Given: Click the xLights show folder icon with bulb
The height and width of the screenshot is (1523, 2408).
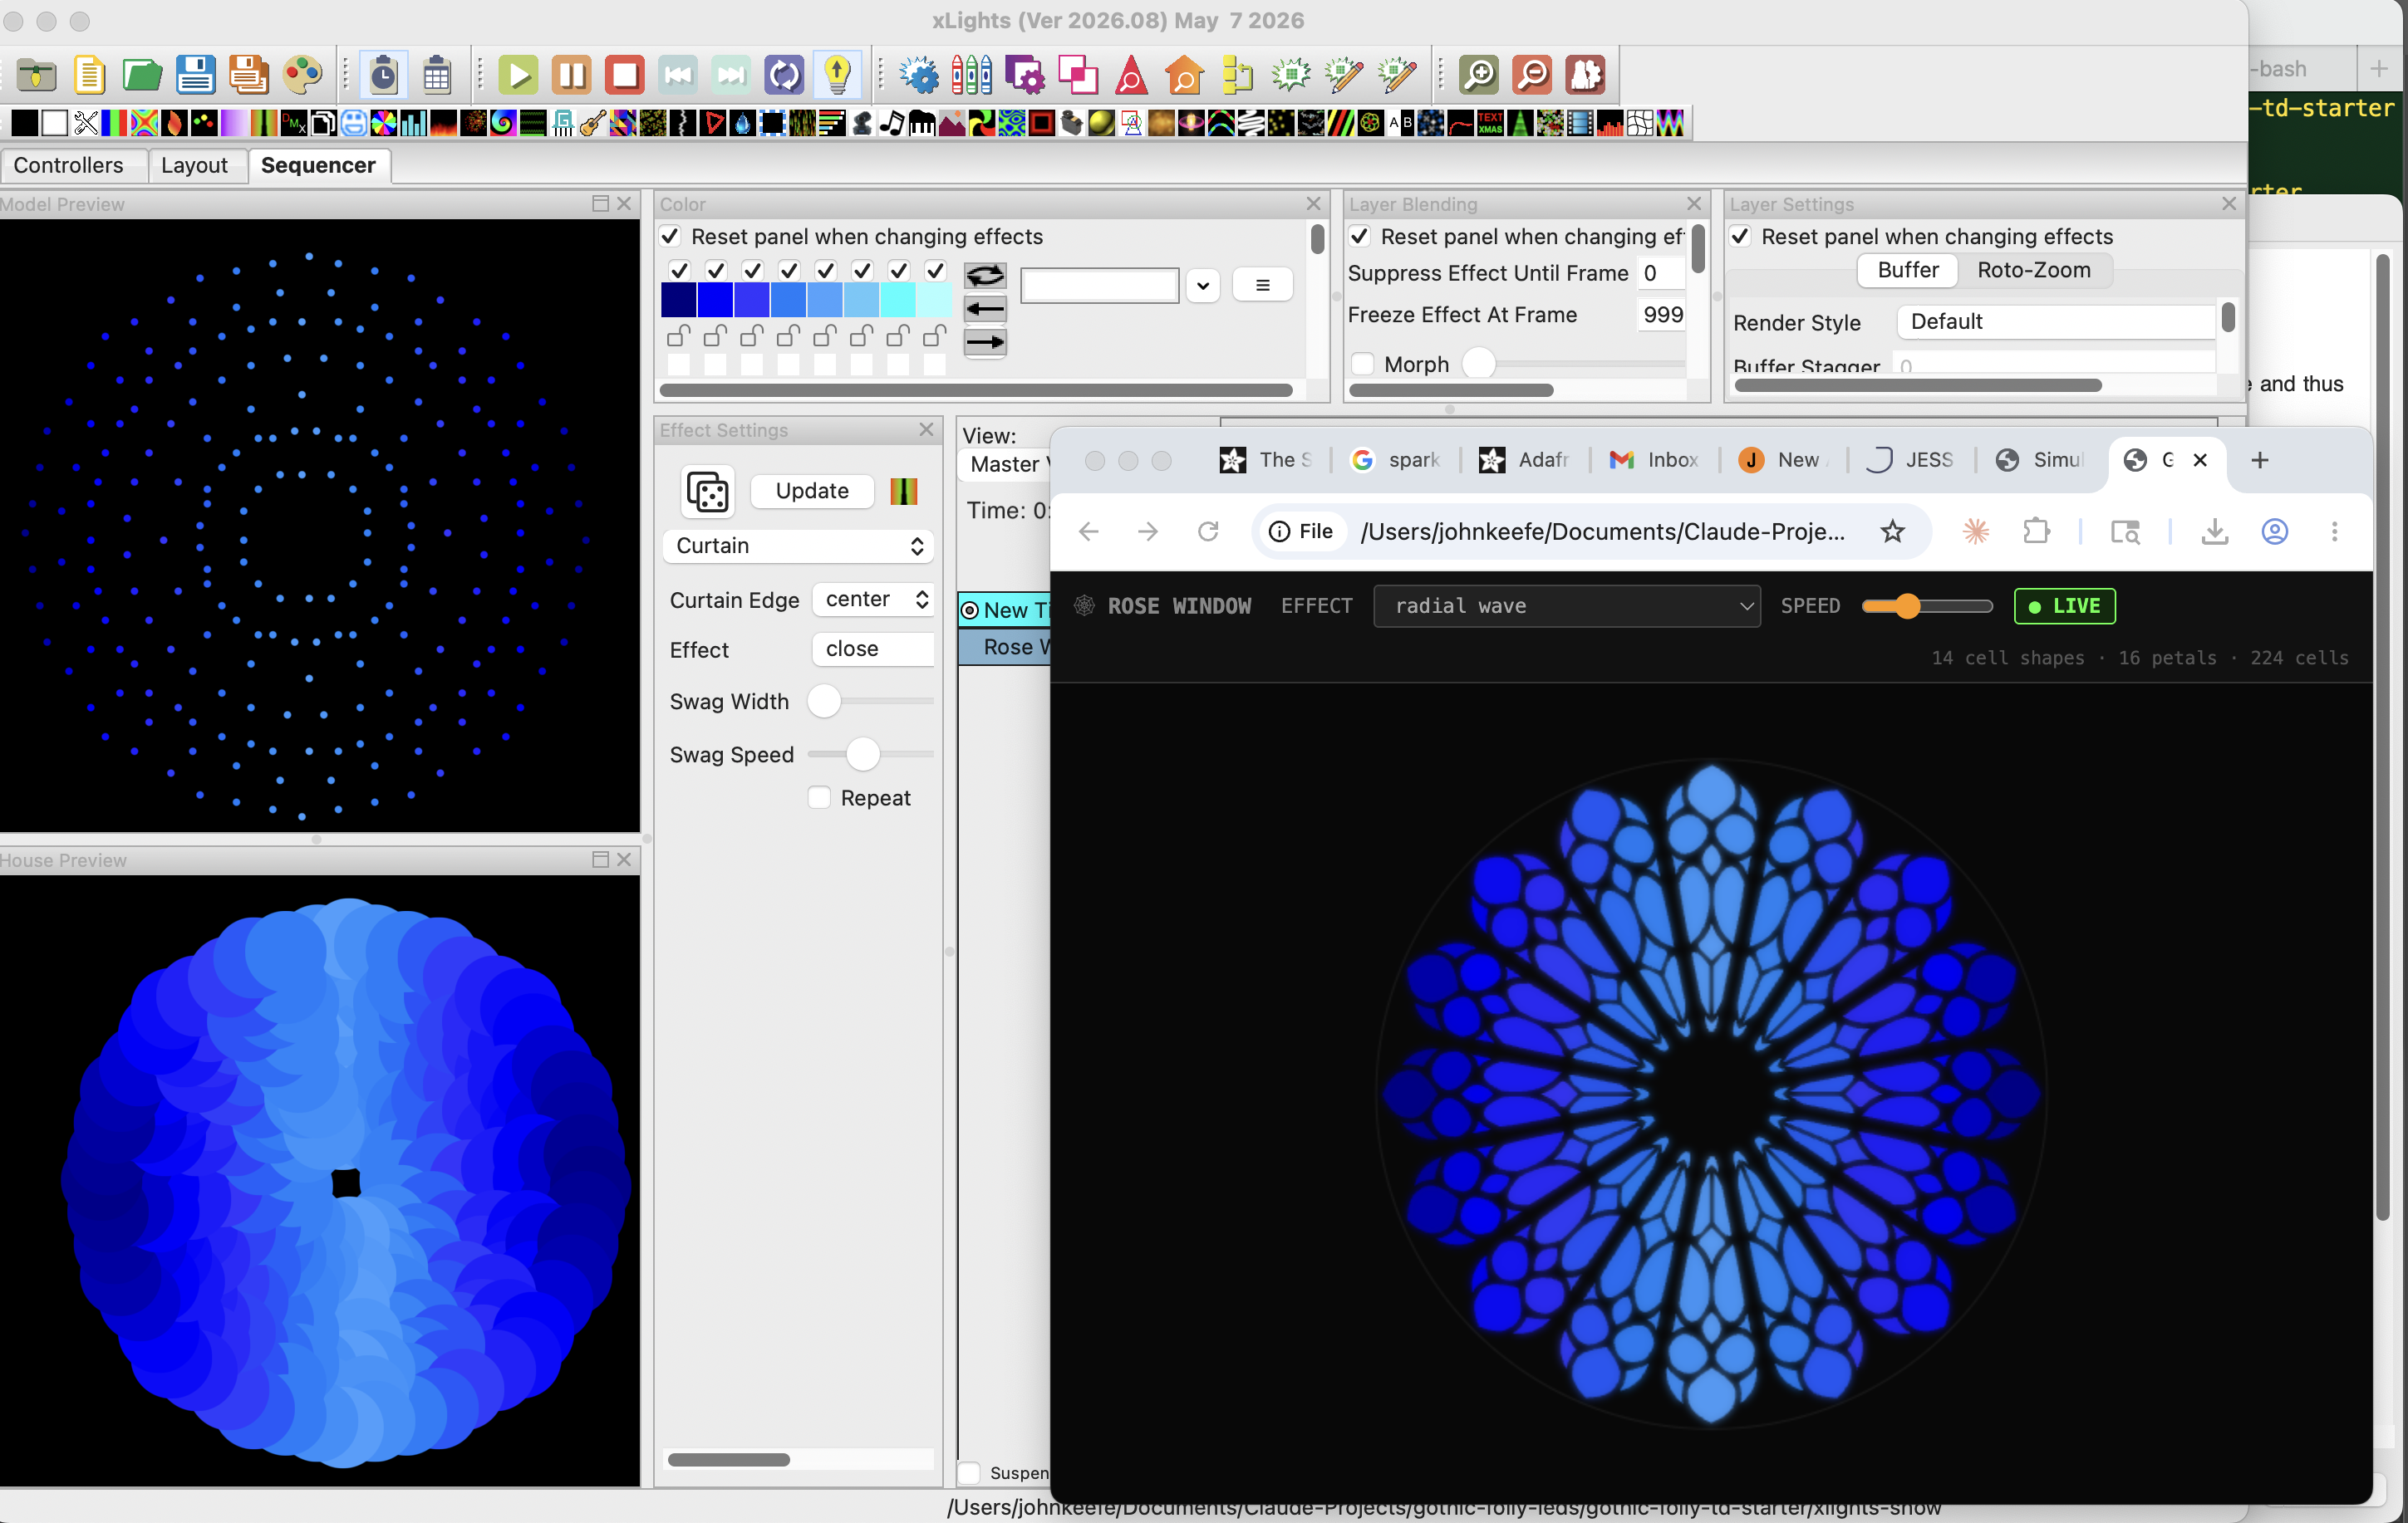Looking at the screenshot, I should (36, 75).
